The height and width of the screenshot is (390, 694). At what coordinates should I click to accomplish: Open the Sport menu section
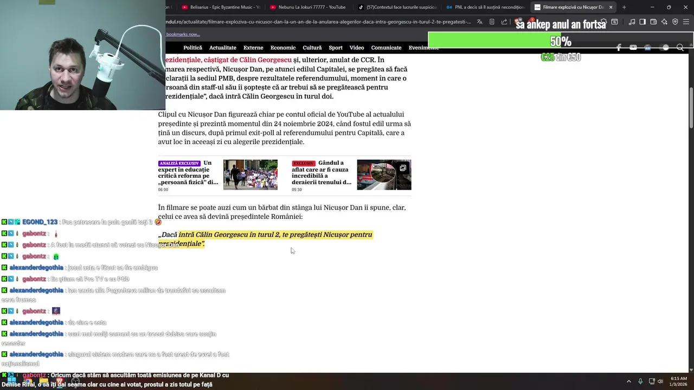point(336,48)
